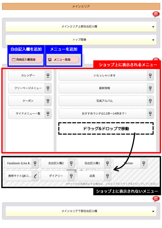162x228 pixels.
Task: Open the gear settings for Twitter
Action: point(144,163)
